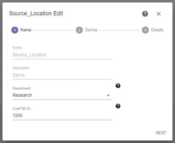
Task: Expand the Department list via its arrow
Action: pos(108,95)
